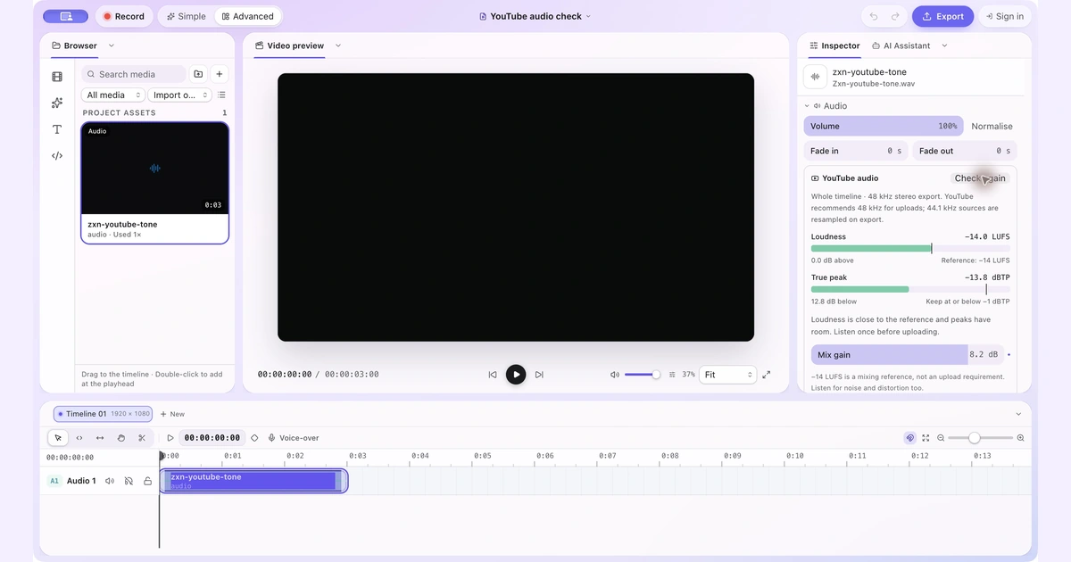Click the plus button next to Search media

220,74
